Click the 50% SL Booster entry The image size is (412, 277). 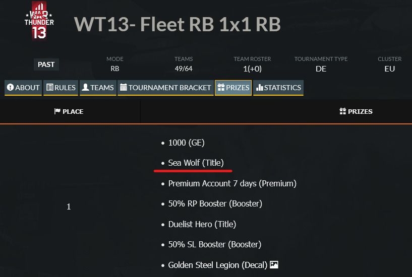coord(214,244)
